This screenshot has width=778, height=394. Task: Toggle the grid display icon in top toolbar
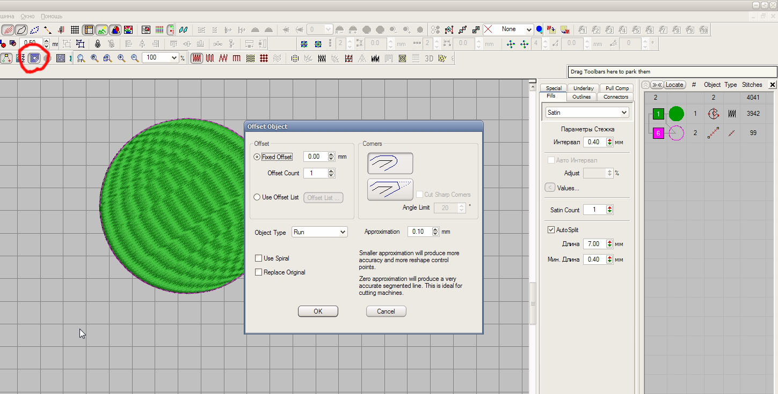75,29
